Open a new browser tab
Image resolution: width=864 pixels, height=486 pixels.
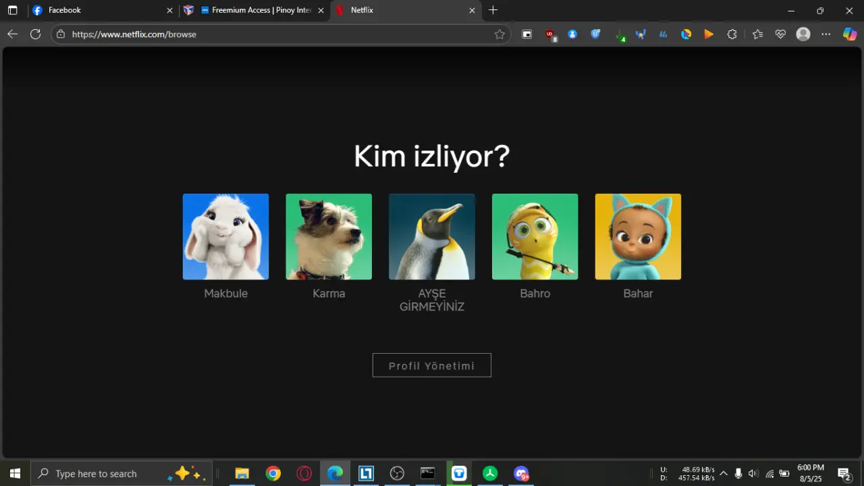pyautogui.click(x=493, y=10)
